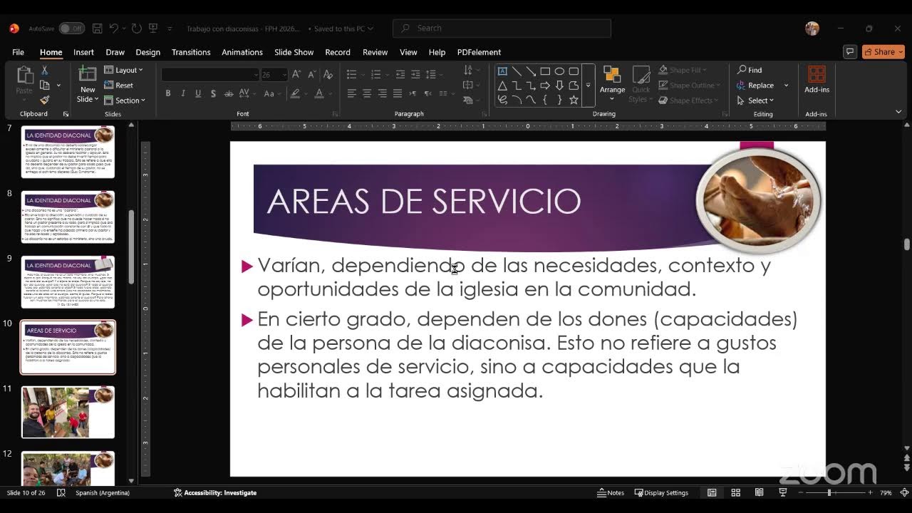Increase the list indent level
This screenshot has width=912, height=513.
tap(415, 74)
